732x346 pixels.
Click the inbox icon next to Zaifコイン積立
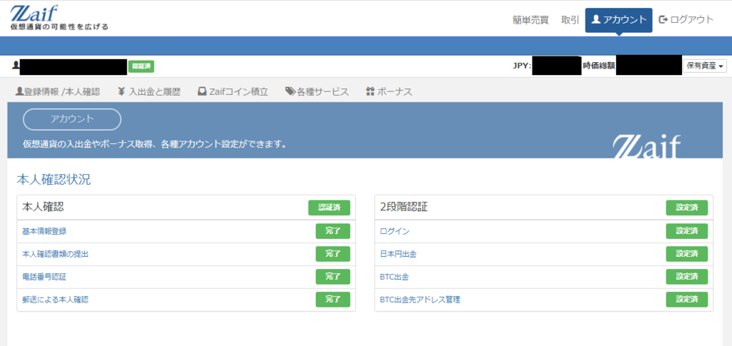coord(202,91)
